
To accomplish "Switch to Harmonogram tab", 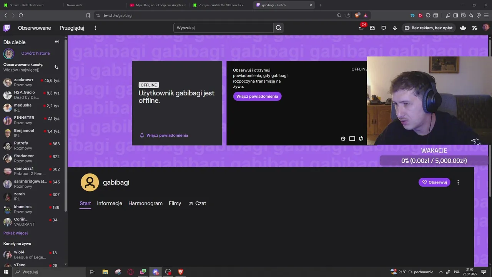I will (145, 204).
